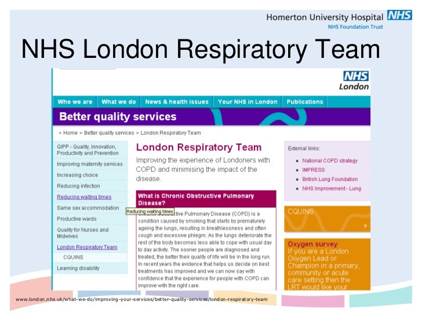422x316 pixels.
Task: Click the London Respiratory Team page heading
Action: [x=199, y=147]
